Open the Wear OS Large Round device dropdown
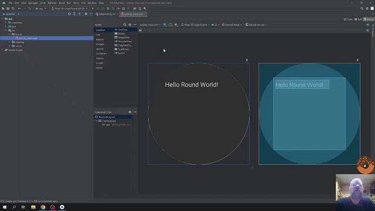375x211 pixels. 69,8
